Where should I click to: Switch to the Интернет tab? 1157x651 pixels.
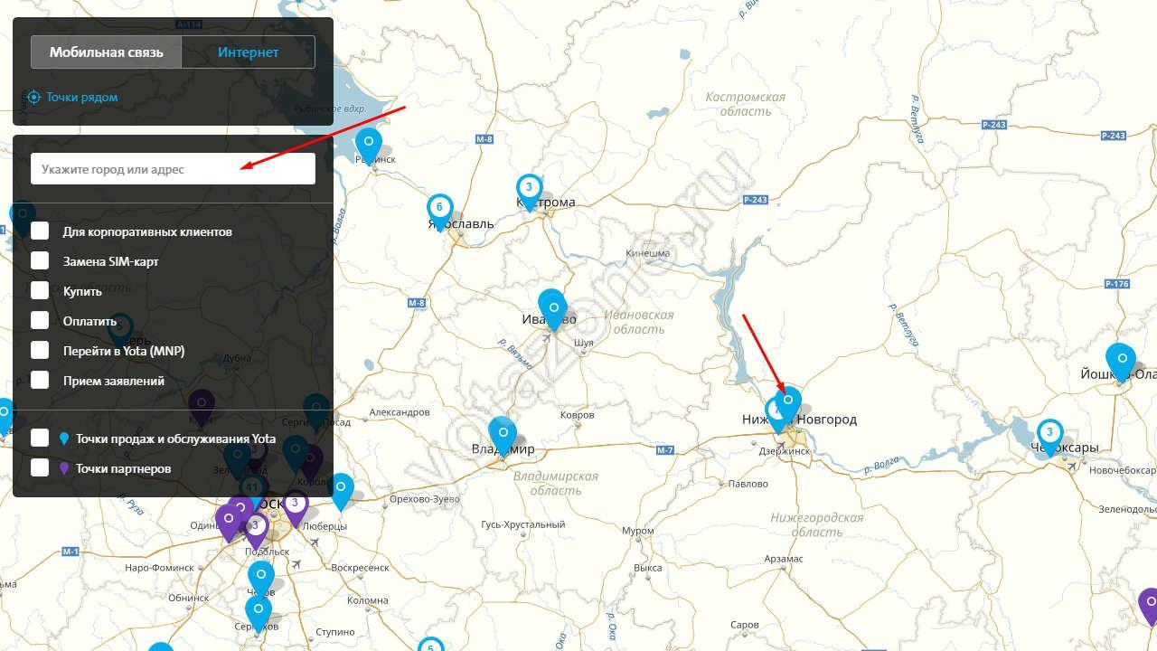tap(248, 52)
